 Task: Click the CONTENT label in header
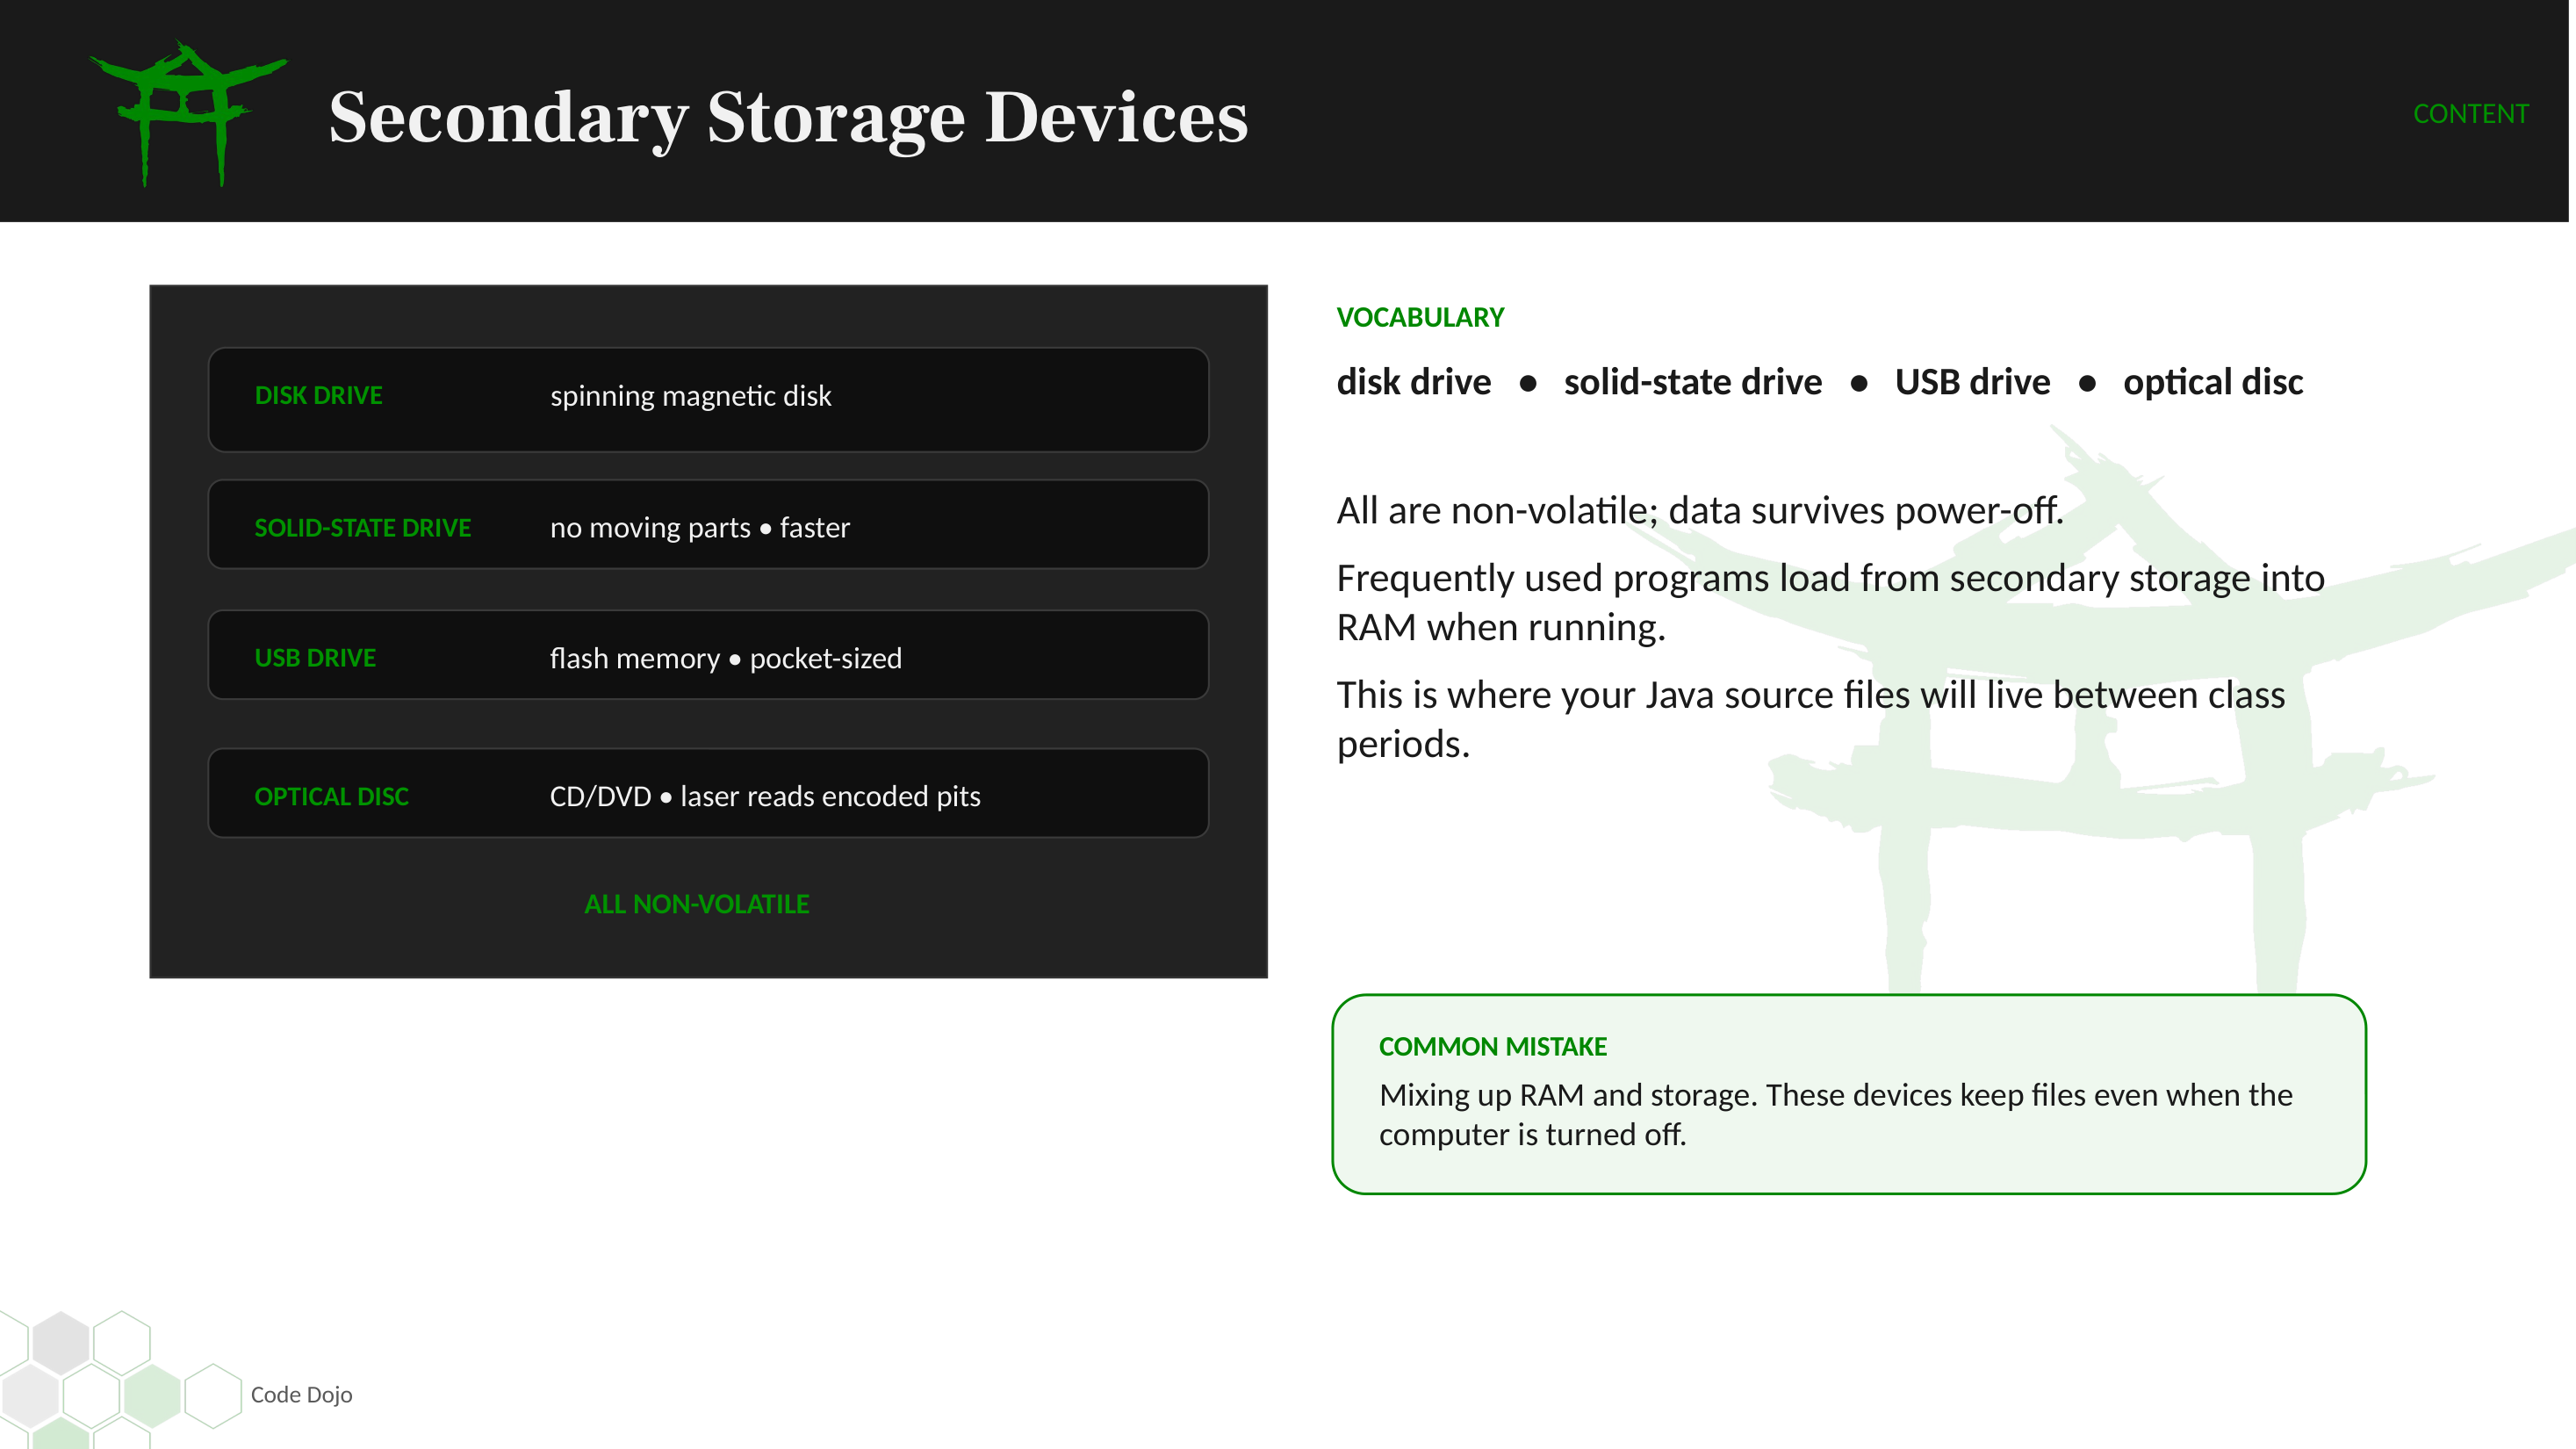tap(2470, 114)
